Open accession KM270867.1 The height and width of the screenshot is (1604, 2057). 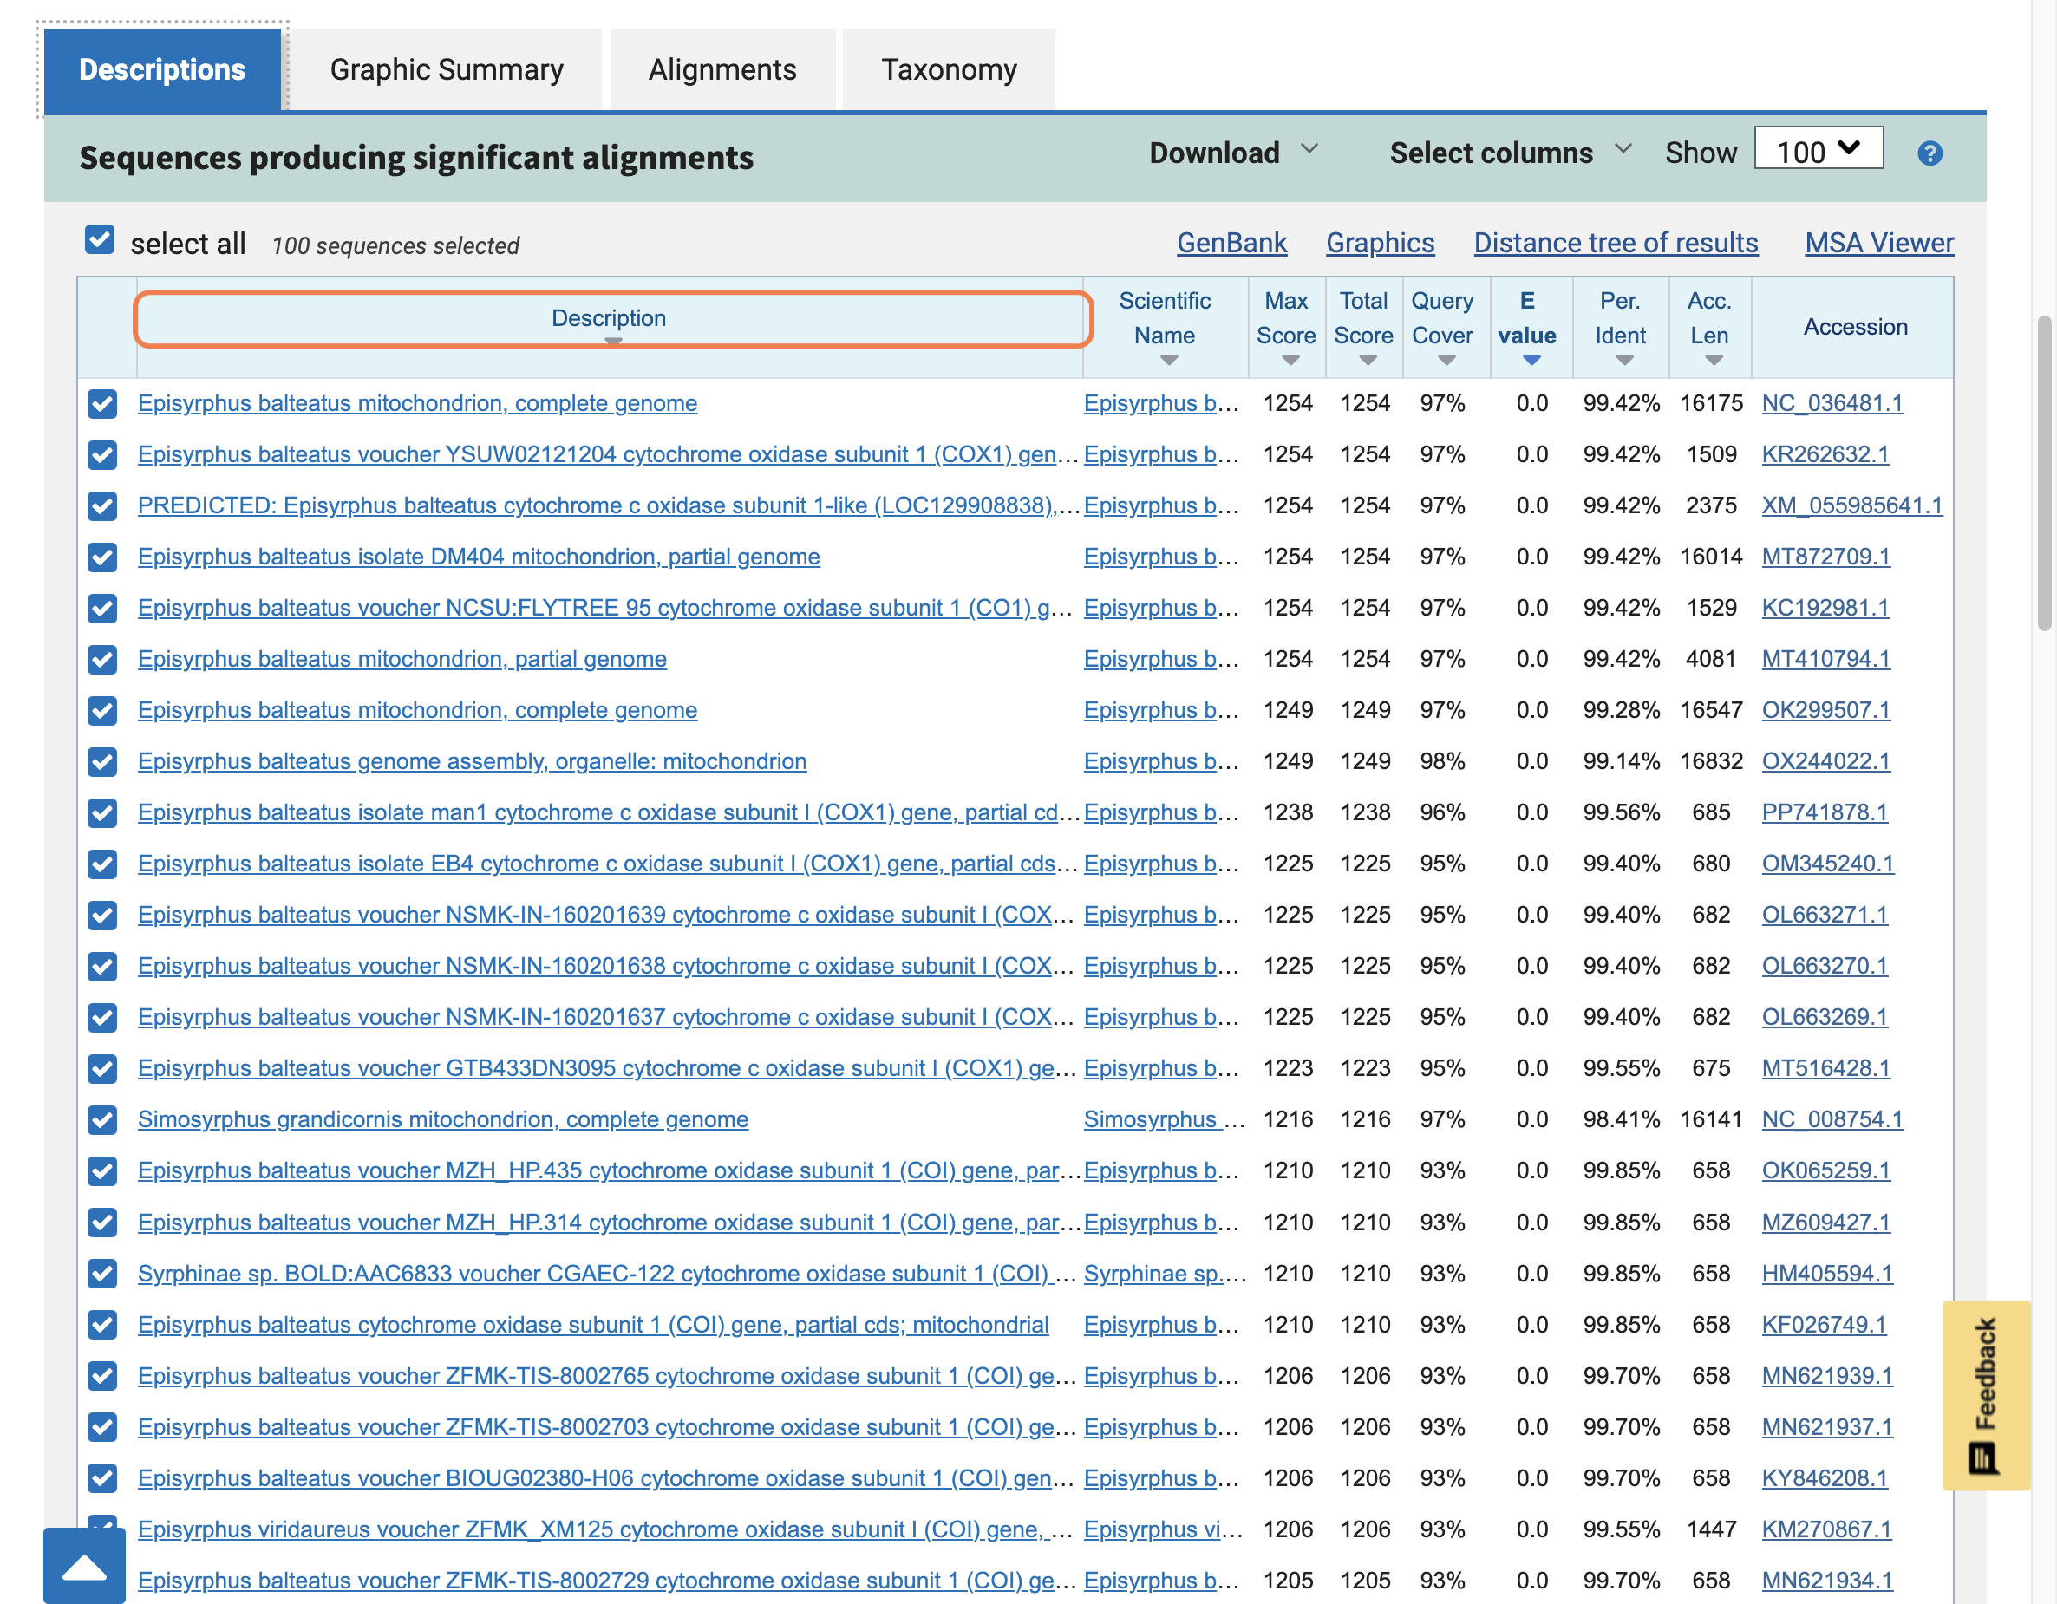1825,1529
